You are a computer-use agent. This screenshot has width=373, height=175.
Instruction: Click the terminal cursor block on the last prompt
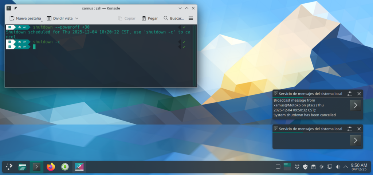(x=34, y=47)
